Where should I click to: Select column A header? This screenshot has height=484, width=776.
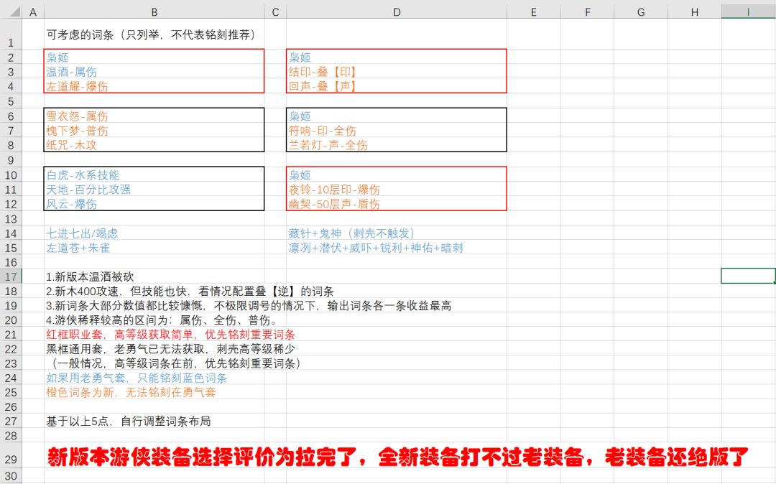pos(32,12)
